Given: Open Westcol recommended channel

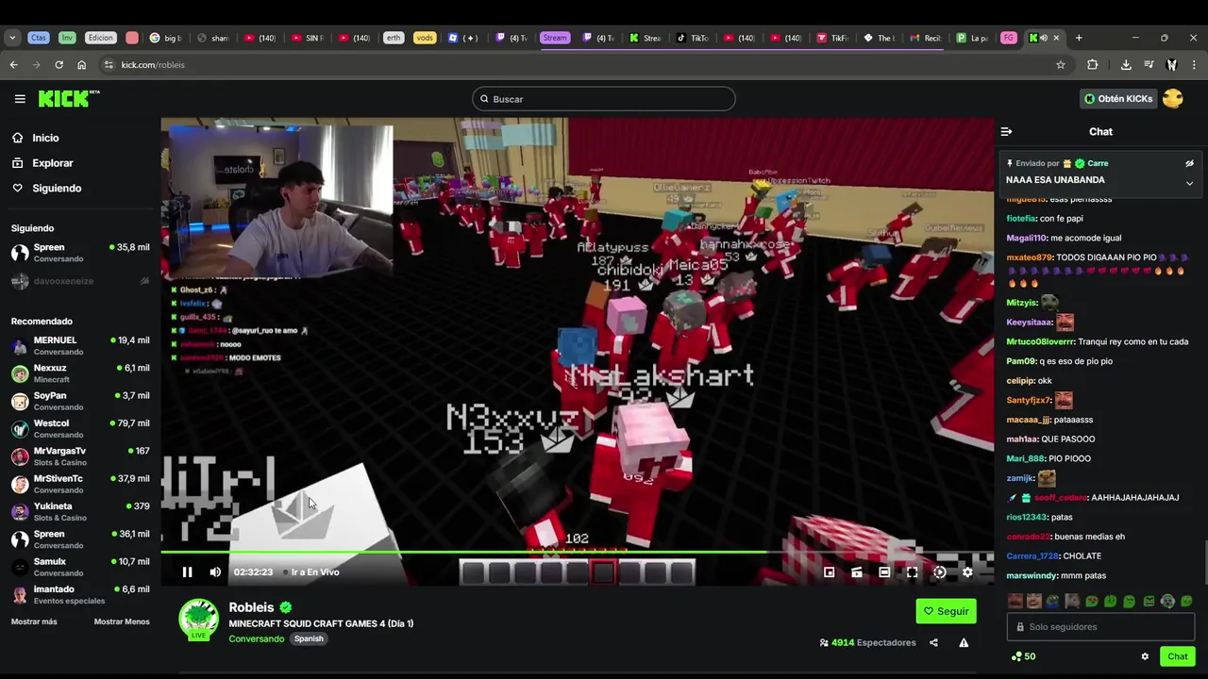Looking at the screenshot, I should 80,428.
